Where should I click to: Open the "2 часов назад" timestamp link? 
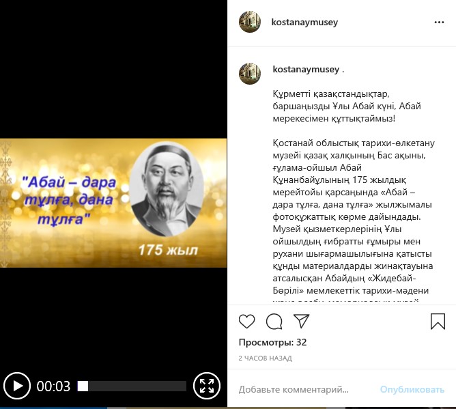coord(266,358)
